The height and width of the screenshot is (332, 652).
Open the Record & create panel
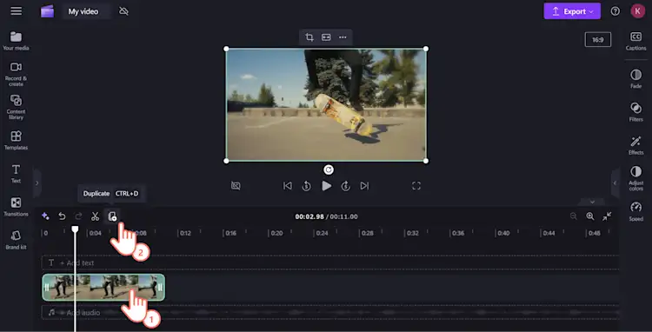pyautogui.click(x=16, y=75)
